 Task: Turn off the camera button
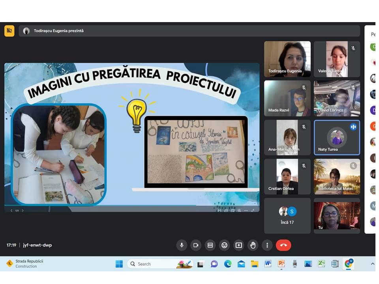click(196, 245)
